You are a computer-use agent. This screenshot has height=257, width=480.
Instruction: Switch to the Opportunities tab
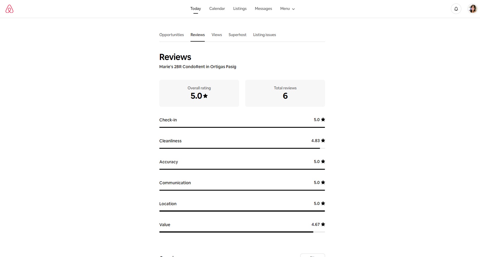[x=172, y=35]
